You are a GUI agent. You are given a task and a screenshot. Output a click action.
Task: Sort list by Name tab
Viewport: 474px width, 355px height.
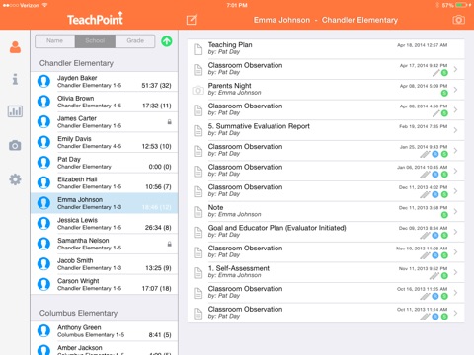pyautogui.click(x=55, y=41)
